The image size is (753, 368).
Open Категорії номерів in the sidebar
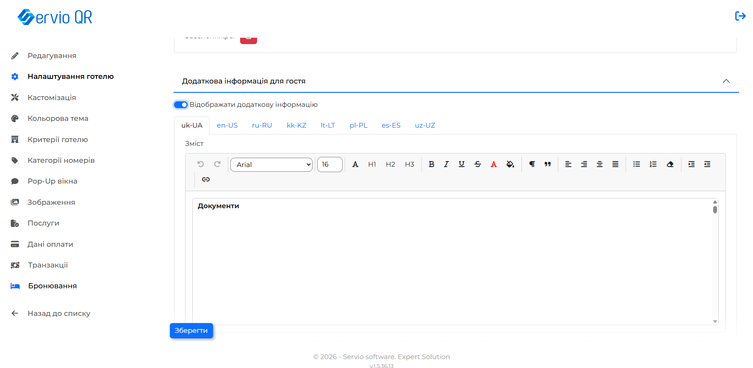coord(61,160)
